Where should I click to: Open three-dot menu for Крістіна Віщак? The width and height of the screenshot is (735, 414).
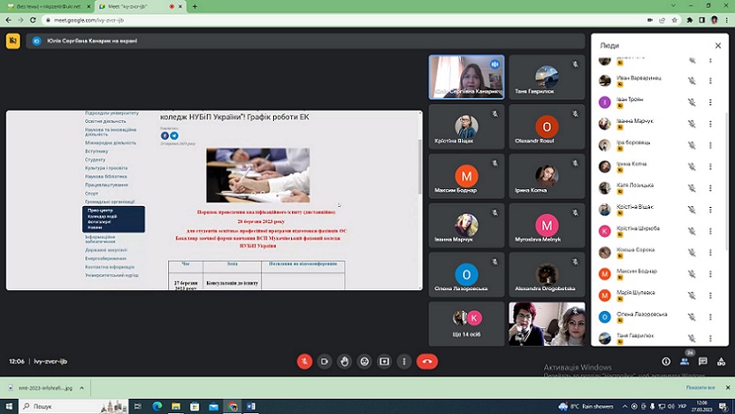711,210
